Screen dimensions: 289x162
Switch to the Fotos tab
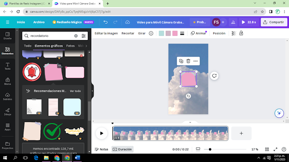[70, 46]
